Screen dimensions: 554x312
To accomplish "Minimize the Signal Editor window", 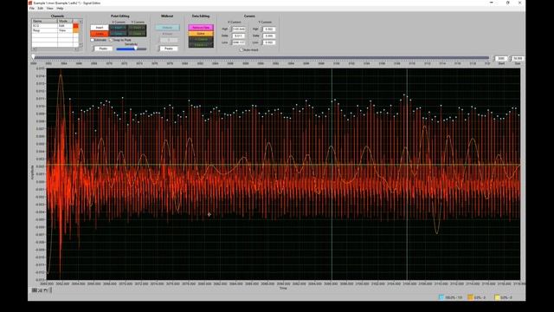I will [491, 3].
